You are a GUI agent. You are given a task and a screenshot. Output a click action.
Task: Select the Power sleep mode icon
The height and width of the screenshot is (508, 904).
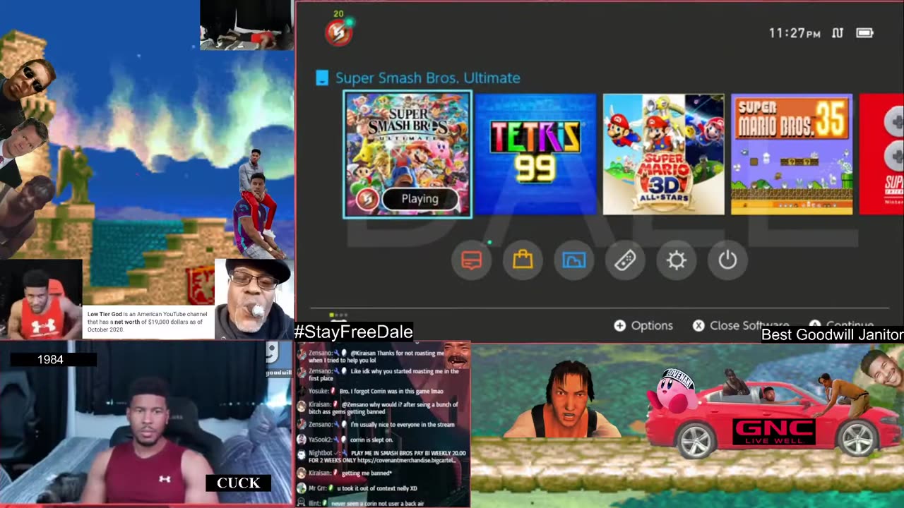coord(727,260)
